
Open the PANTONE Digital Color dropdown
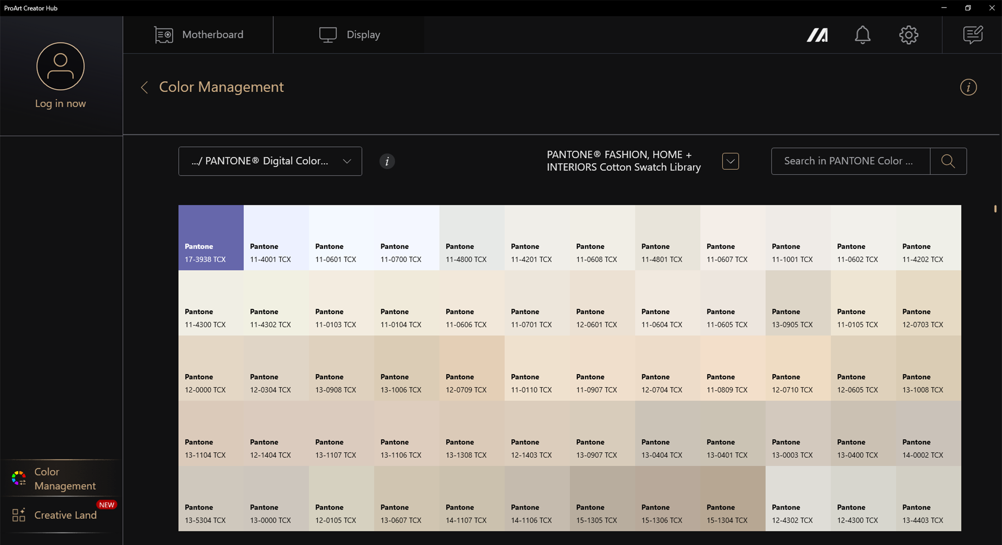click(270, 161)
